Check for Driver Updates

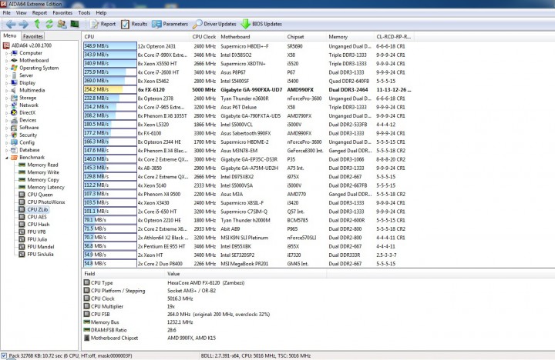[214, 24]
